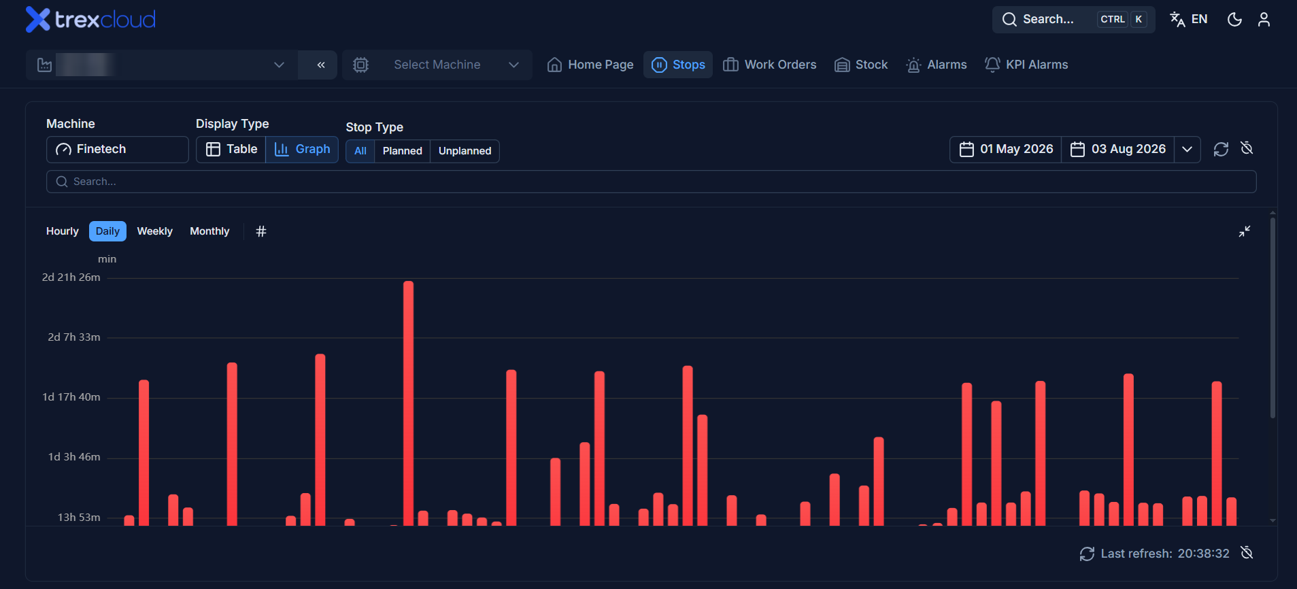Open the Select Machine dropdown
The height and width of the screenshot is (589, 1297).
click(x=437, y=65)
